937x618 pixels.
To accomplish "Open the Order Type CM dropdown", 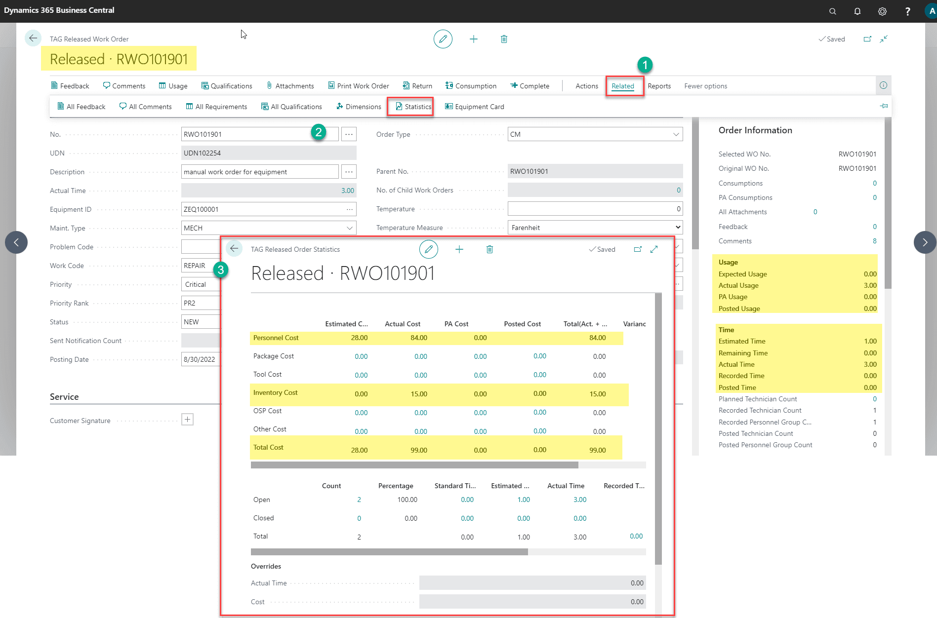I will (x=676, y=134).
